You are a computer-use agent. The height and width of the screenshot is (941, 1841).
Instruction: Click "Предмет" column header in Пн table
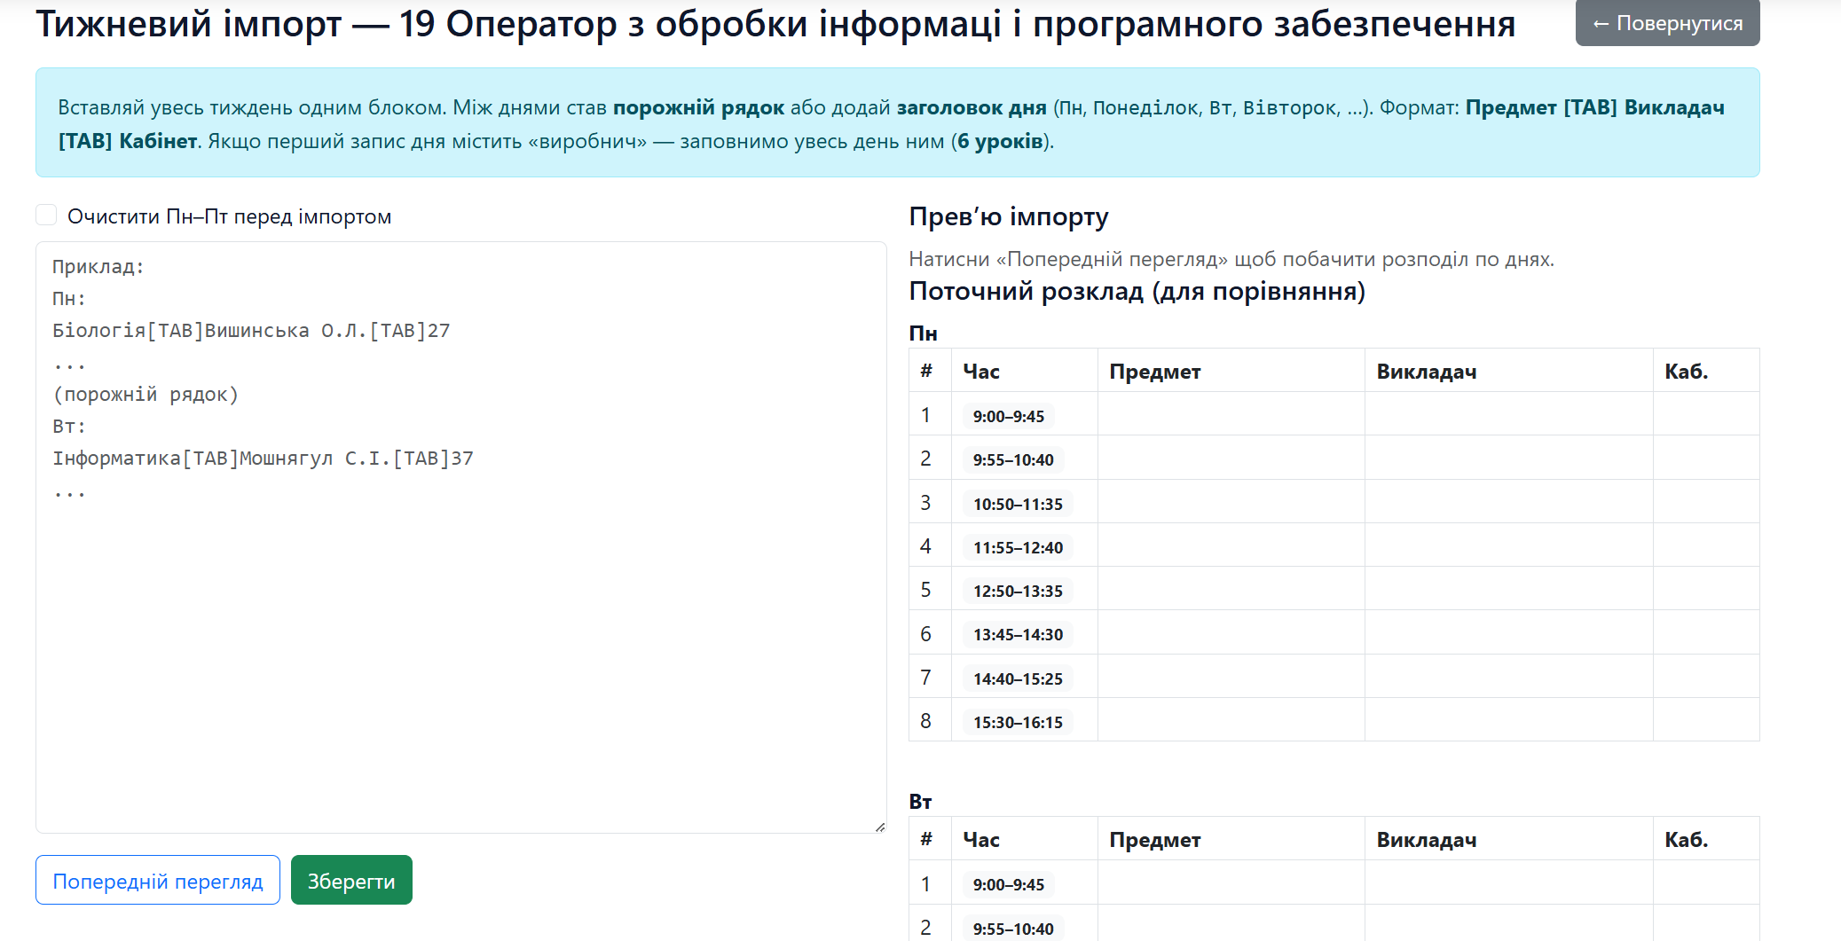[1154, 372]
